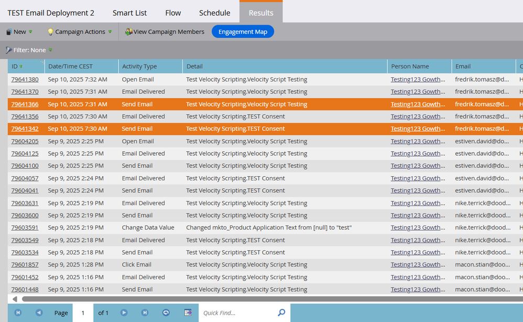The image size is (523, 322).
Task: Open activity ID 79601857 link
Action: [x=25, y=265]
